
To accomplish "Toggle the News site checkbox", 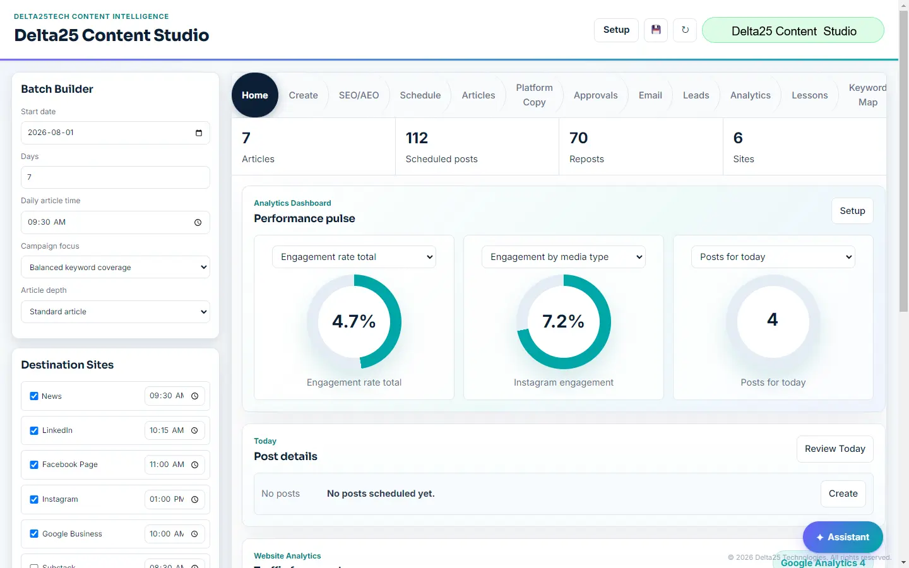I will click(x=34, y=396).
